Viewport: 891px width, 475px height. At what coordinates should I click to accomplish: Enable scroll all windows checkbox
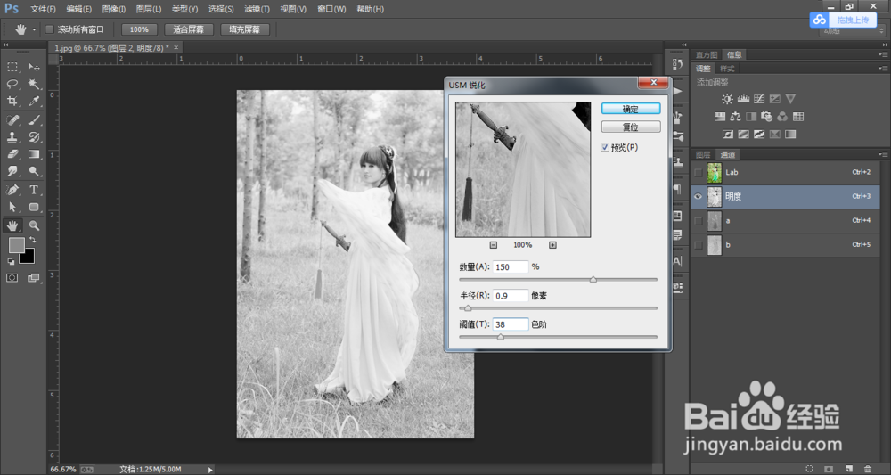click(x=49, y=29)
